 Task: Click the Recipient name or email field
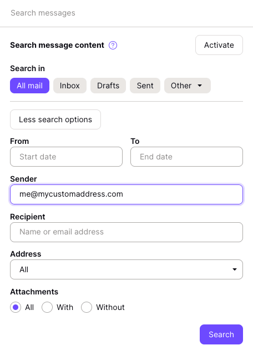point(126,232)
